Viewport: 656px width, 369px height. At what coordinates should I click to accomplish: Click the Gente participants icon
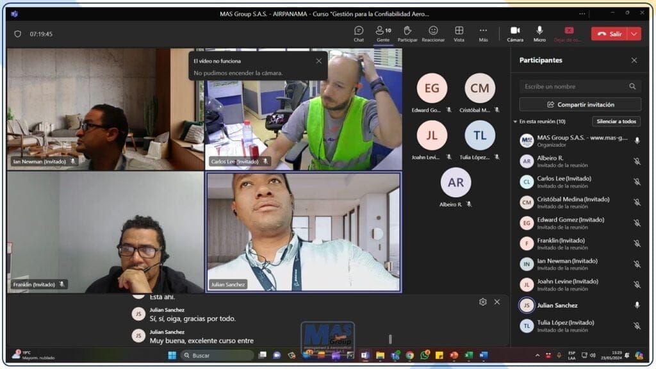[383, 31]
